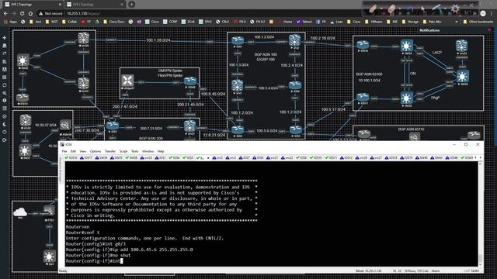Viewport: 497px width, 279px height.
Task: Open the View menu in SecureCRT
Action: tap(83, 152)
